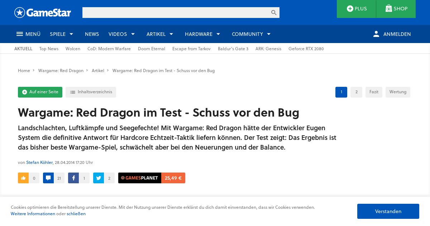Screen dimensions: 430x226
Task: Click the thumbs-up like icon
Action: [23, 178]
